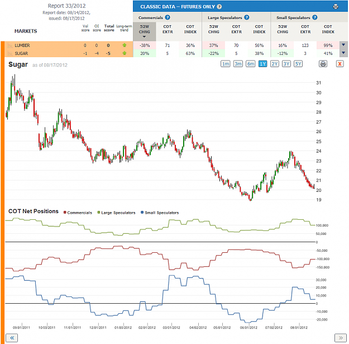Close the Sugar chart with red X
The width and height of the screenshot is (349, 344).
pyautogui.click(x=340, y=64)
